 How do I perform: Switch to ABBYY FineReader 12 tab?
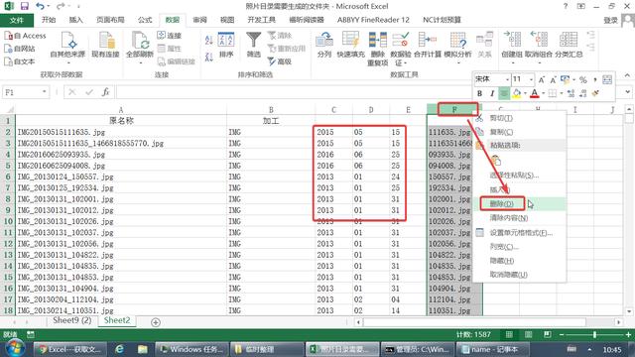click(x=373, y=20)
